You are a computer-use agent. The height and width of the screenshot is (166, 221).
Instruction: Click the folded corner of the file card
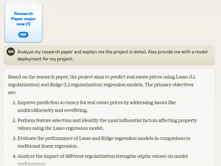coord(39,3)
